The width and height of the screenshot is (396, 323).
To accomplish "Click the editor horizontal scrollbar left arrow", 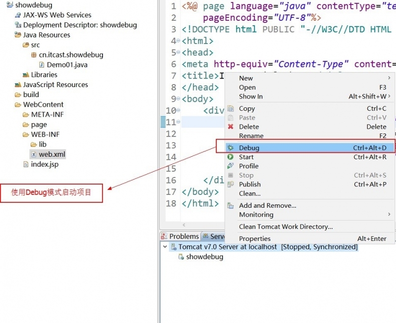I will pos(185,225).
